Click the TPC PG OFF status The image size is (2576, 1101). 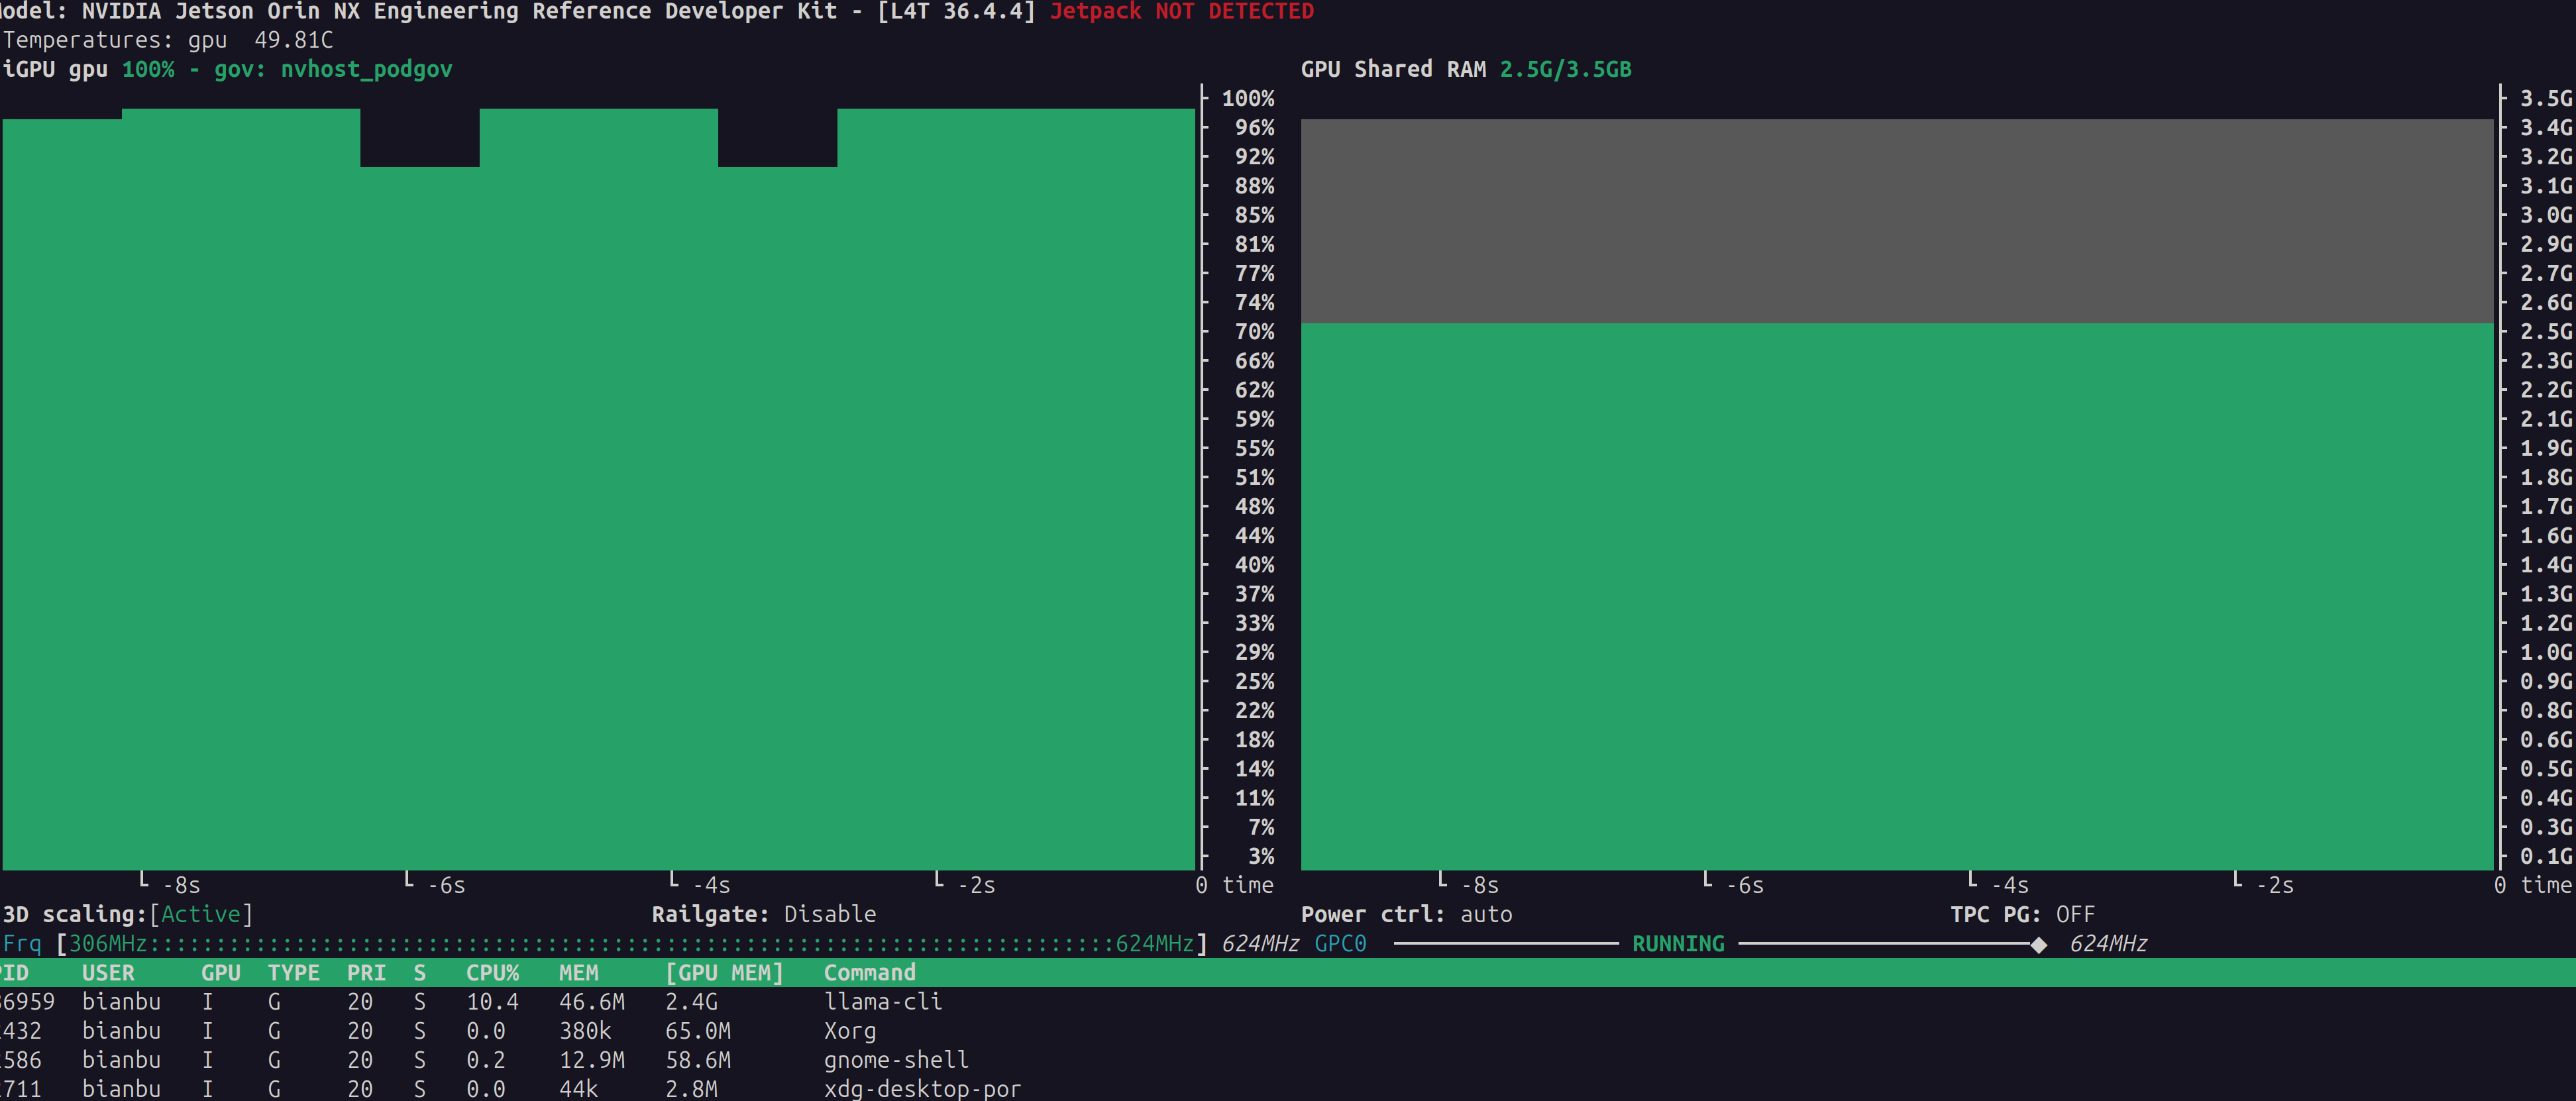click(2075, 914)
